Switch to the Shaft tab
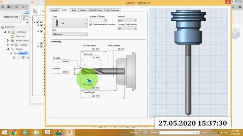 pos(74,10)
